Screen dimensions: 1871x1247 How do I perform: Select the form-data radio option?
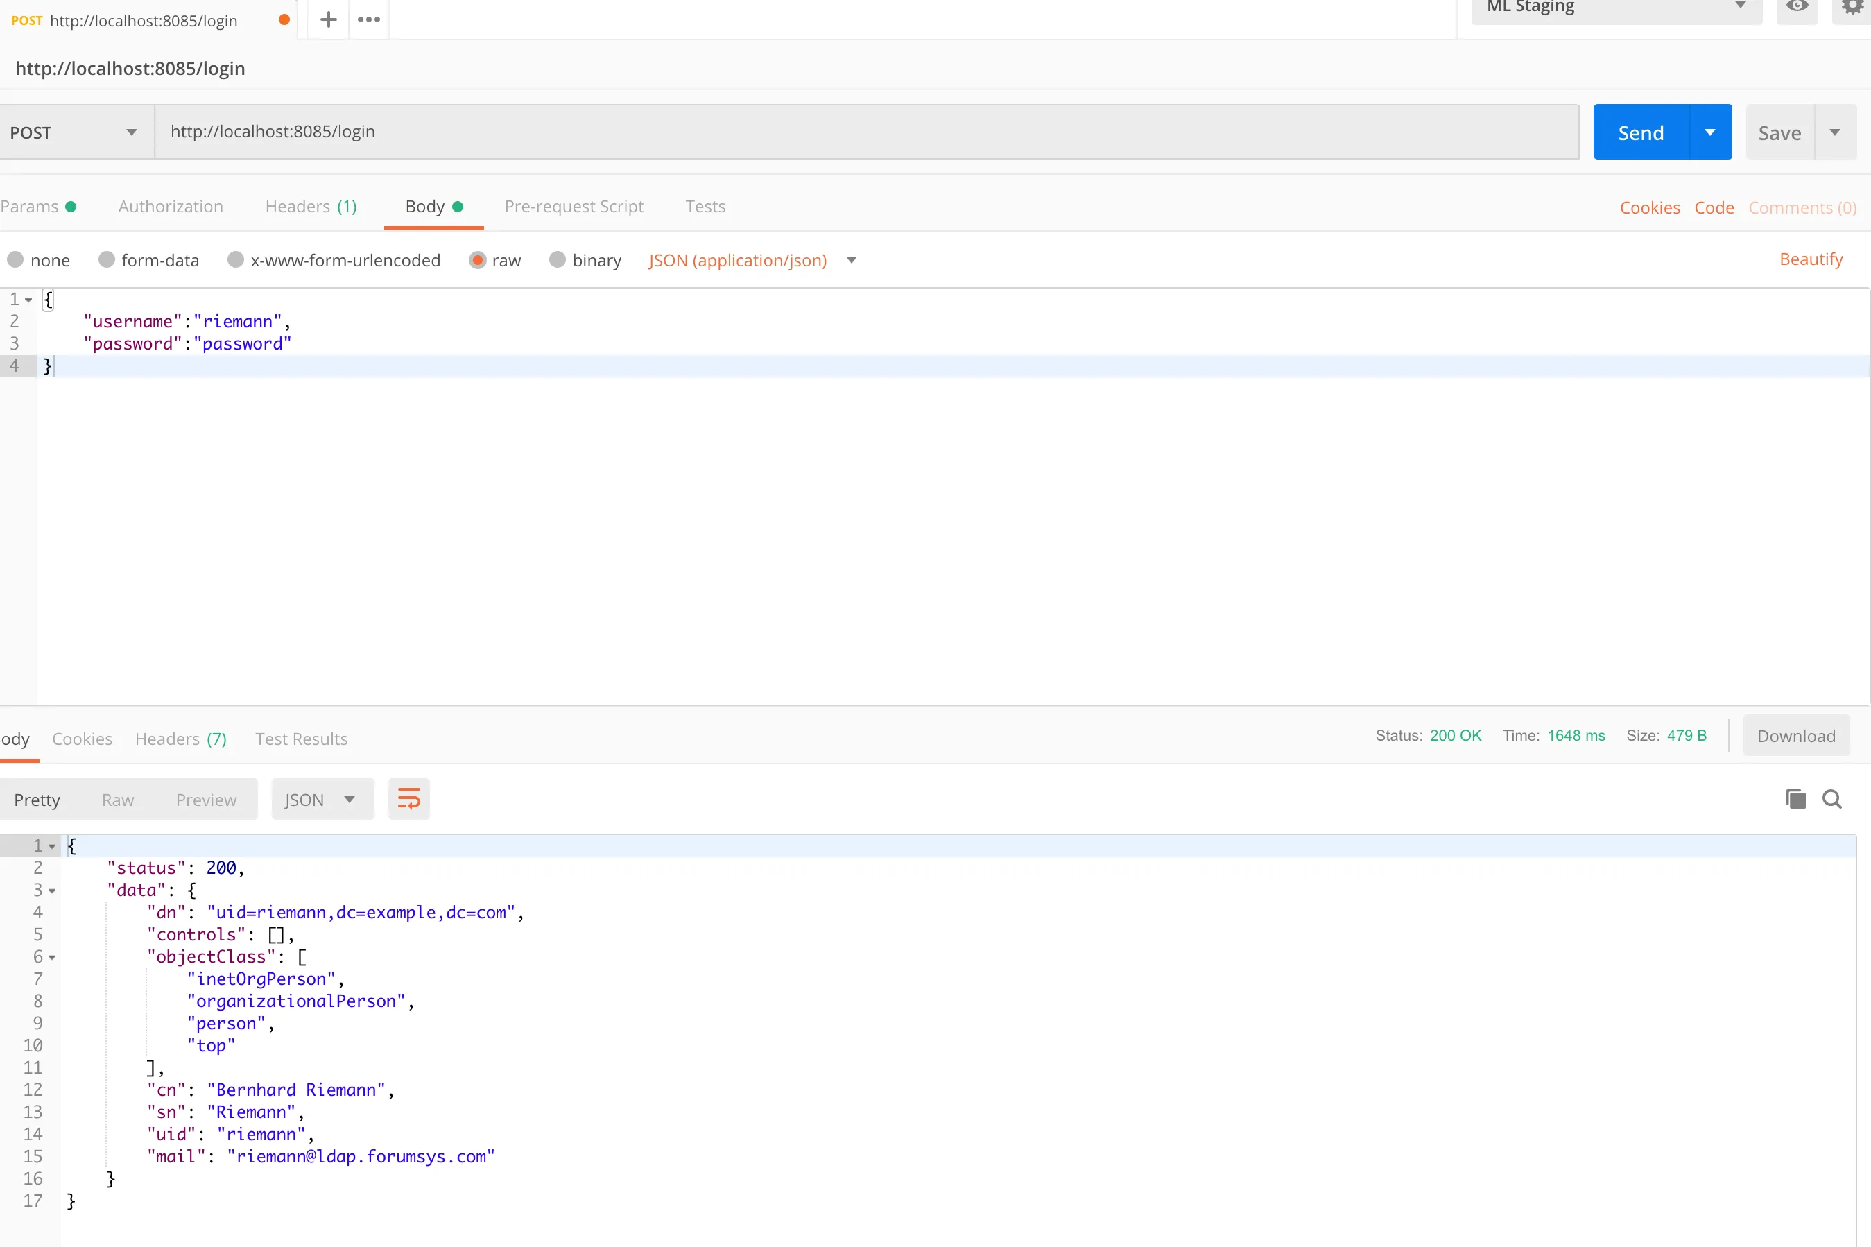(107, 260)
